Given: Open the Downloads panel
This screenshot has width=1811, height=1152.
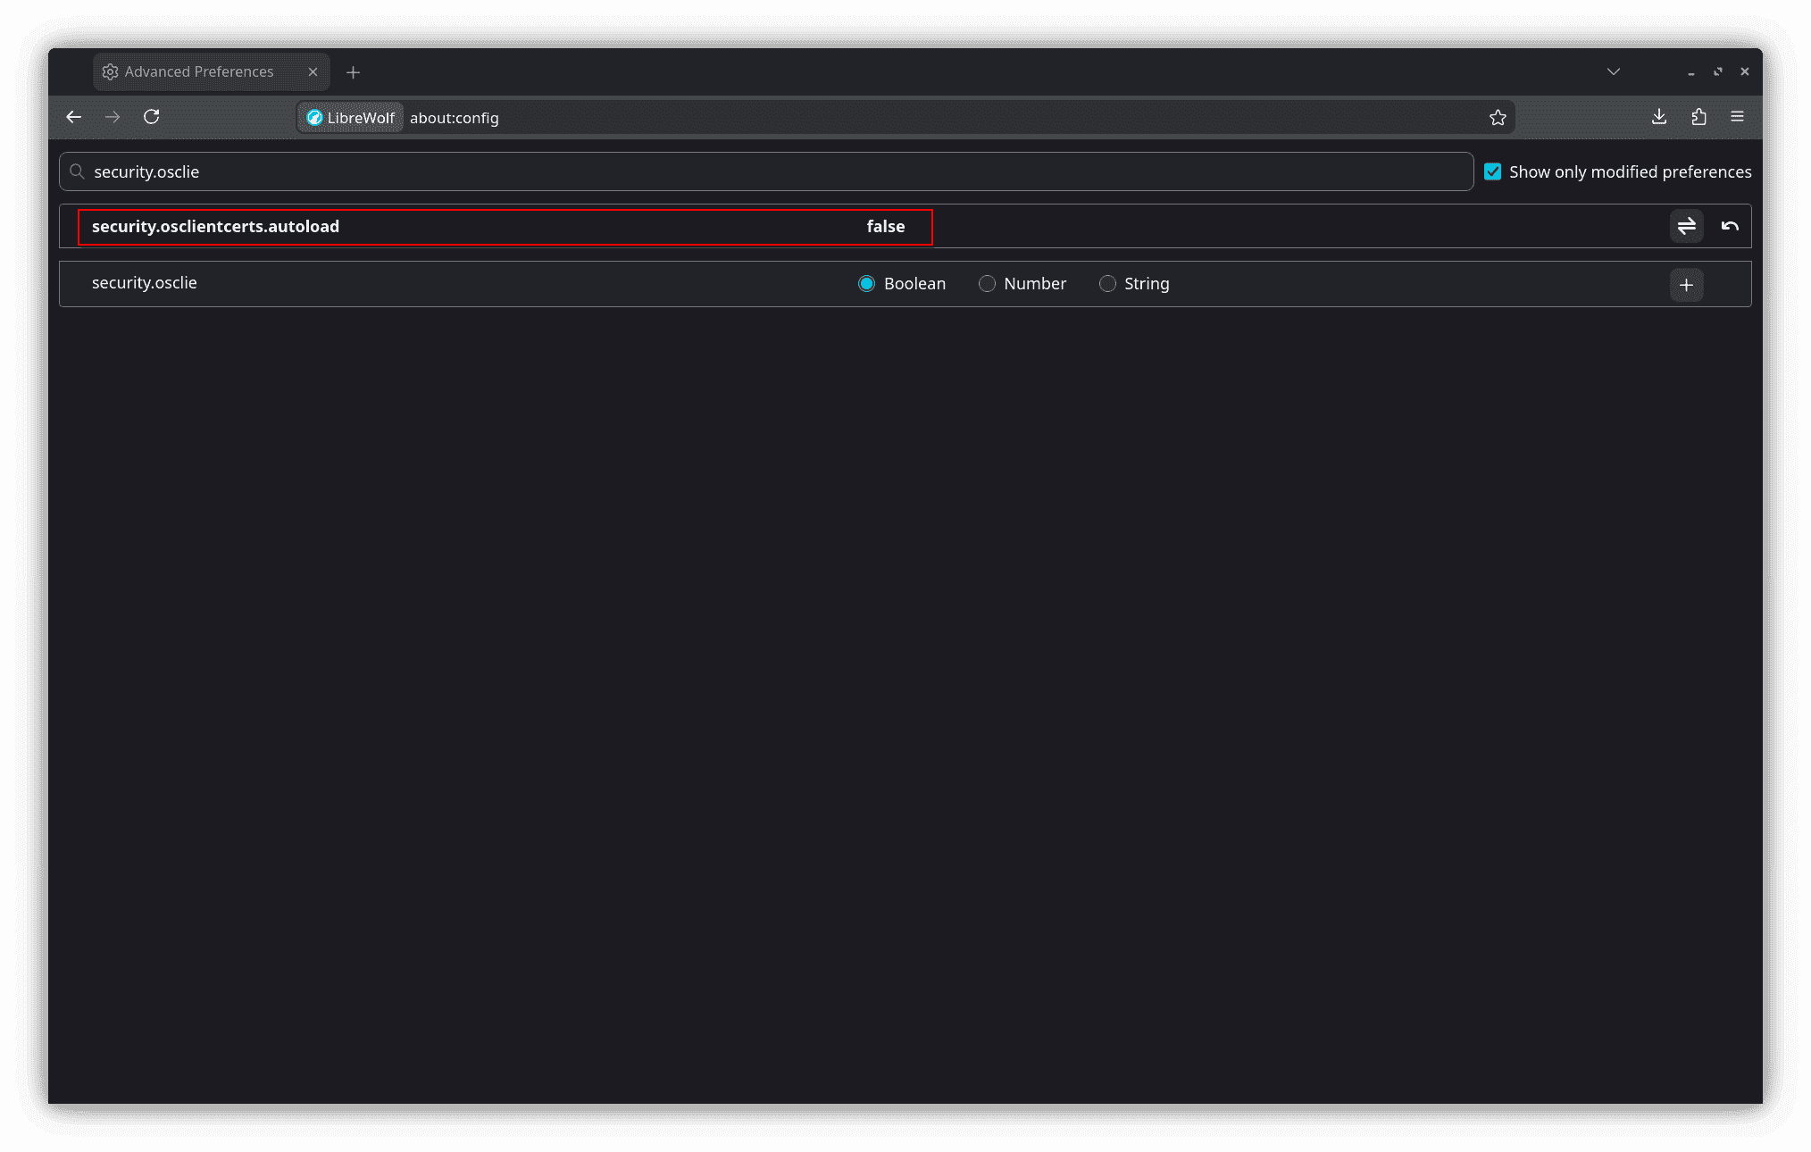Looking at the screenshot, I should coord(1658,117).
